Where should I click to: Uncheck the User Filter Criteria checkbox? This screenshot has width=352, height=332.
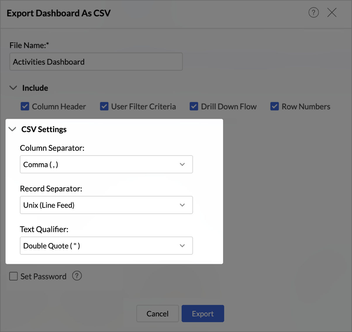click(x=104, y=106)
